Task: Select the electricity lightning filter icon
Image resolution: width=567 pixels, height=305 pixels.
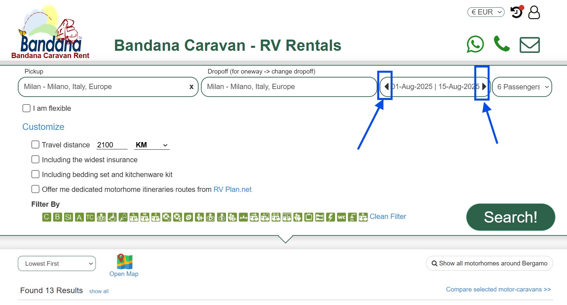Action: [x=330, y=217]
